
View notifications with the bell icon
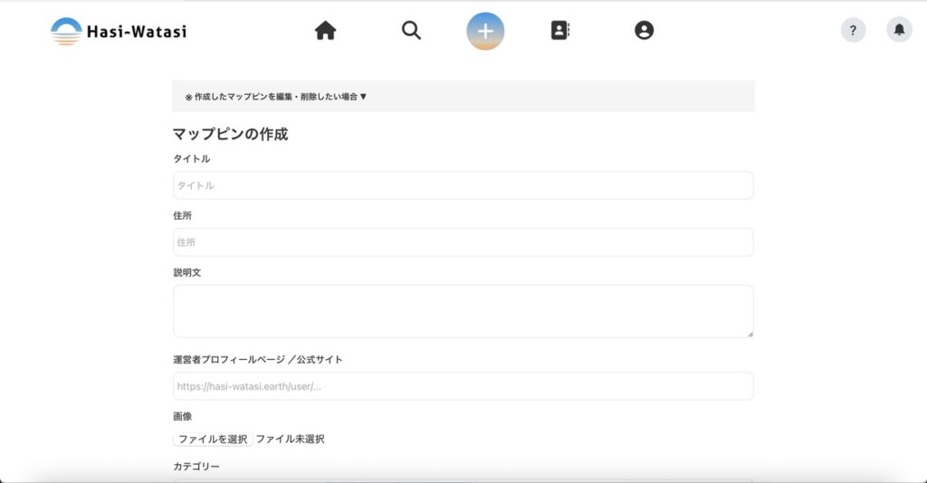coord(899,30)
